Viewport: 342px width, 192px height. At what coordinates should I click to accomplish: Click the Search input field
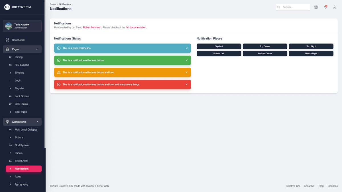295,7
